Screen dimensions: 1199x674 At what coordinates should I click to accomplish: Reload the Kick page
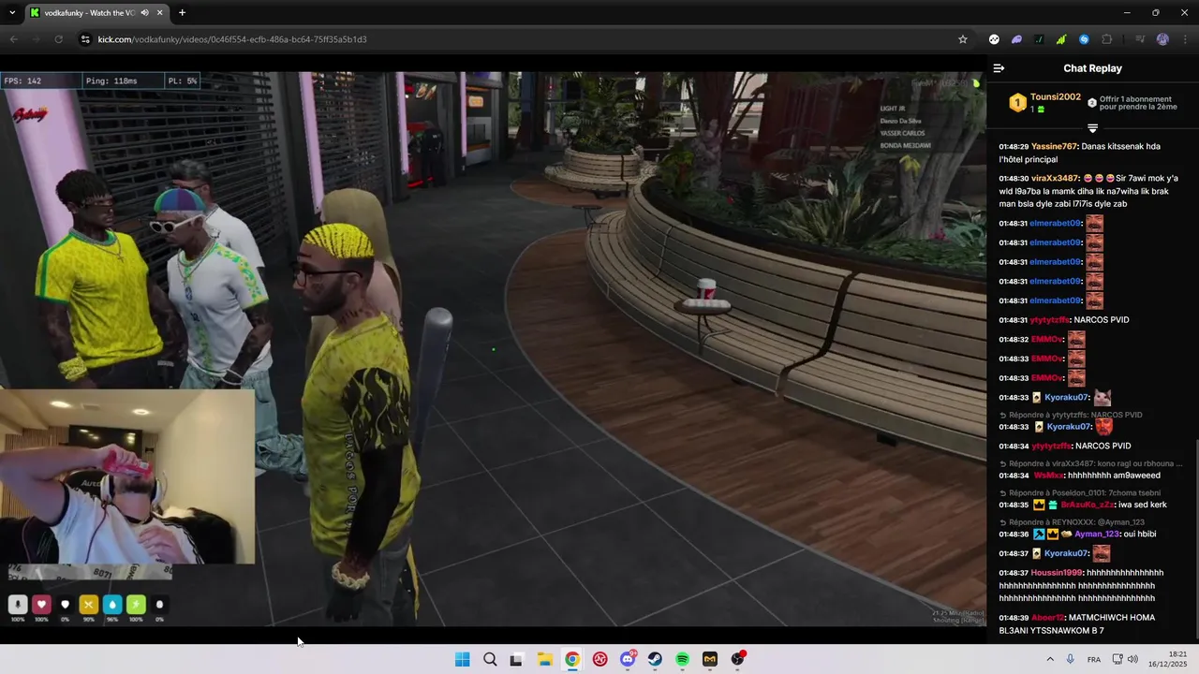(x=58, y=39)
